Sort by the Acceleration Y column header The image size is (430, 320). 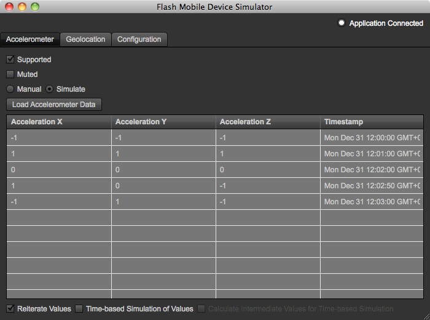163,122
